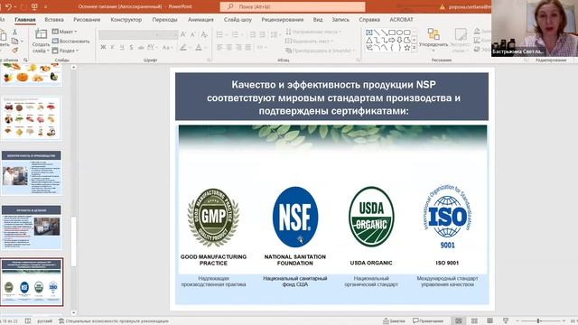Center align text
This screenshot has height=325, width=578.
click(229, 47)
